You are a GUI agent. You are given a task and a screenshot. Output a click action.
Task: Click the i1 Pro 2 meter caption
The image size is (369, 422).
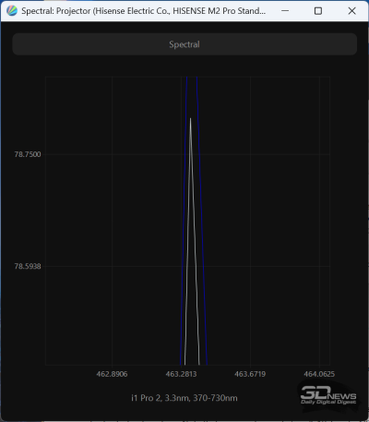(x=184, y=398)
